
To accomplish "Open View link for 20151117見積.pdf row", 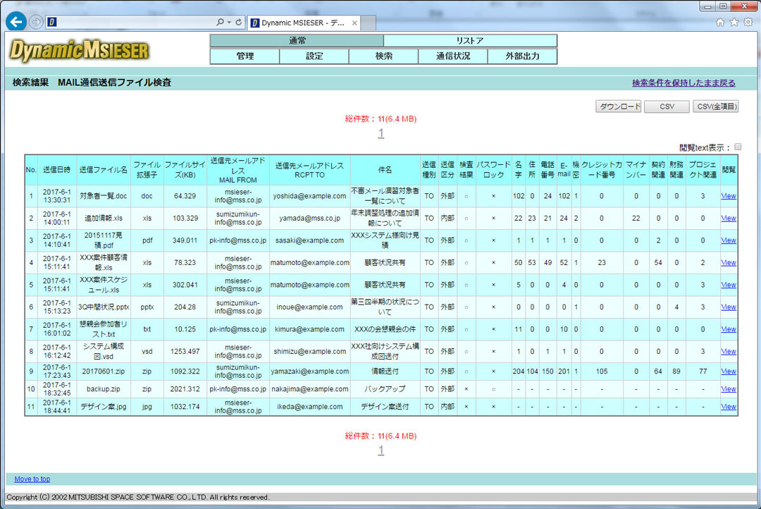I will coord(728,240).
